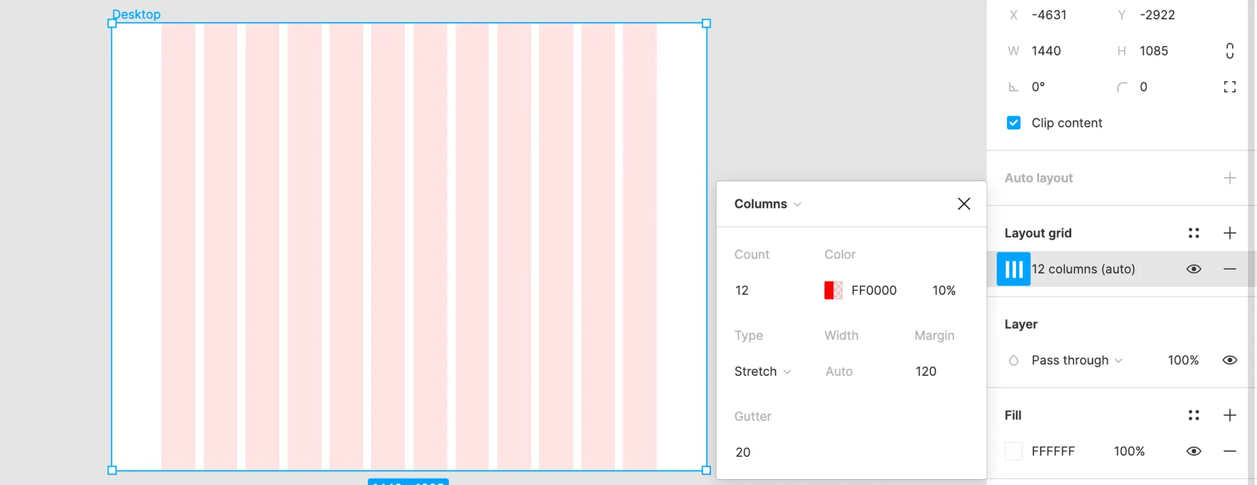Open layout grid styles
The image size is (1257, 485).
(1193, 233)
